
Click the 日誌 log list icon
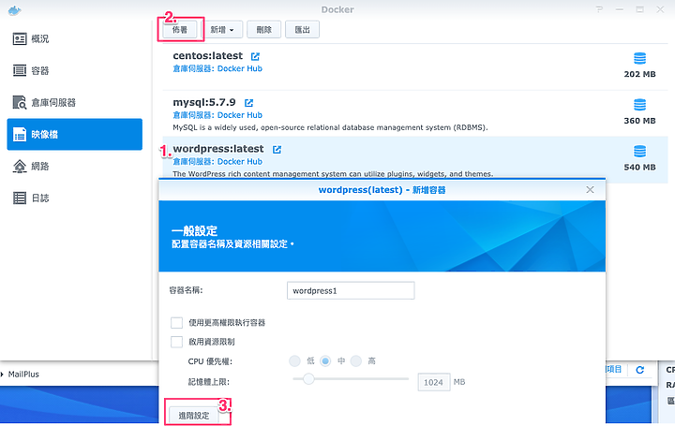tap(20, 198)
